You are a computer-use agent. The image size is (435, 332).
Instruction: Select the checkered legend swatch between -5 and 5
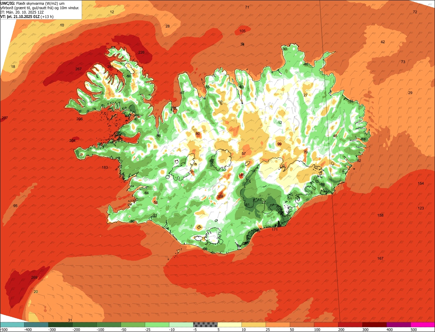205,325
